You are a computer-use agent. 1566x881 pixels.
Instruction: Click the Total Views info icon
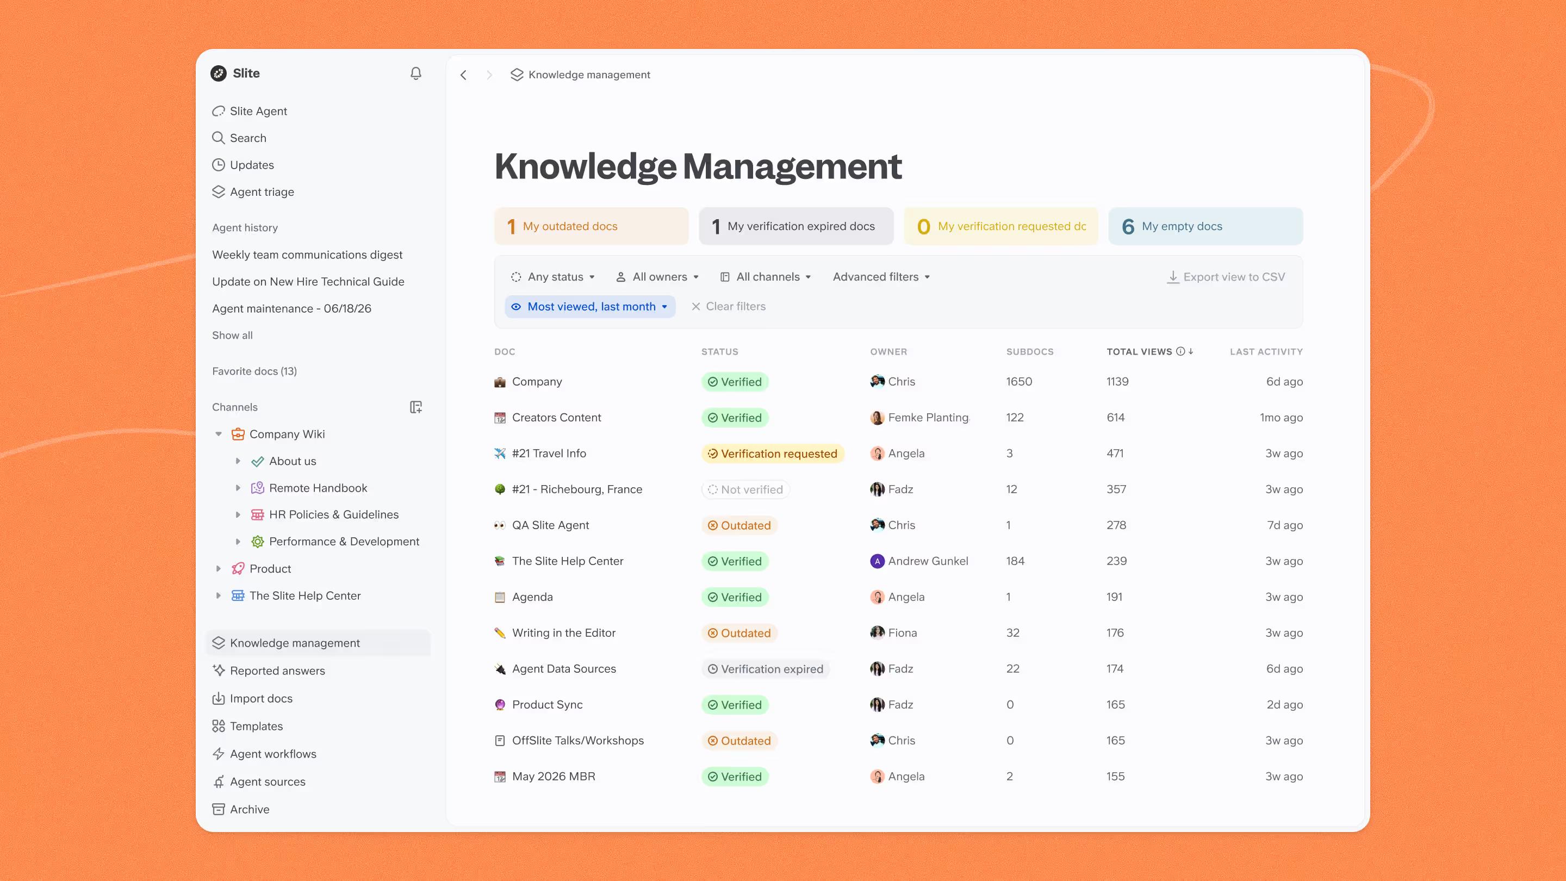[1180, 351]
